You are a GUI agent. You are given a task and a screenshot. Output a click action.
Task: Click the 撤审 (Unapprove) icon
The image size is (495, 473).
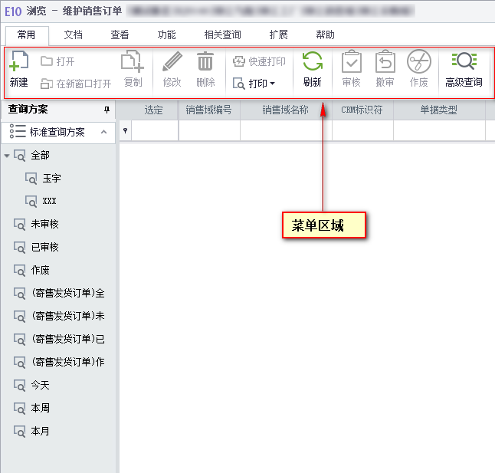(x=385, y=63)
